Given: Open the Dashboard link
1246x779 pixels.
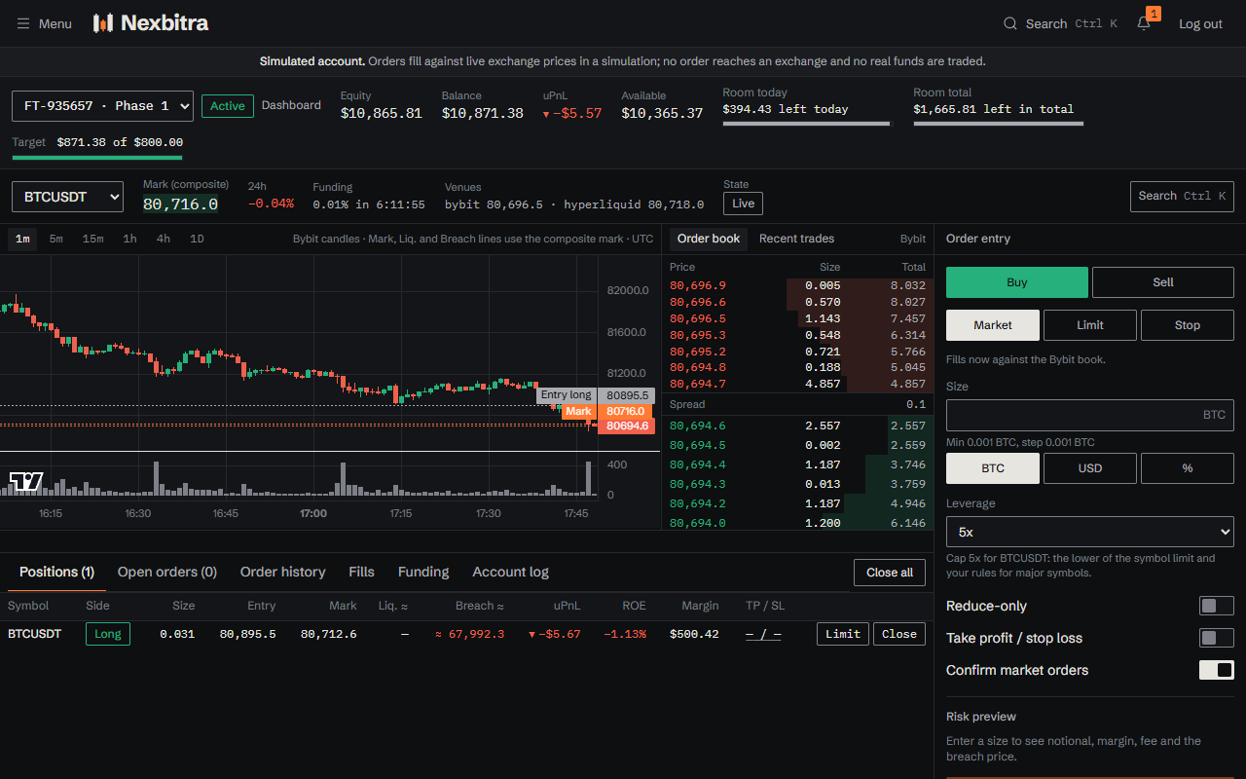Looking at the screenshot, I should pos(291,105).
